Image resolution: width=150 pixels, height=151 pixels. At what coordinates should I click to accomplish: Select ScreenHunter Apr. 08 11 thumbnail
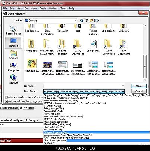(63, 68)
